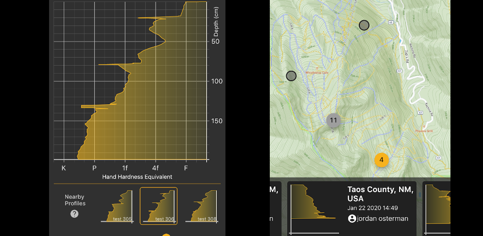Click the Hand Hardness Equivalent axis label
The image size is (483, 236).
coord(137,177)
